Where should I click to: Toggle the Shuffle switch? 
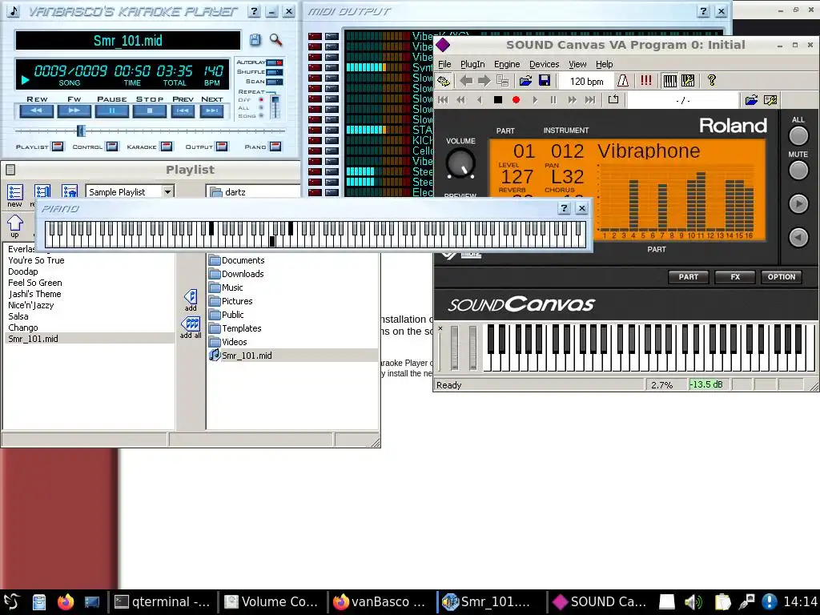[275, 72]
